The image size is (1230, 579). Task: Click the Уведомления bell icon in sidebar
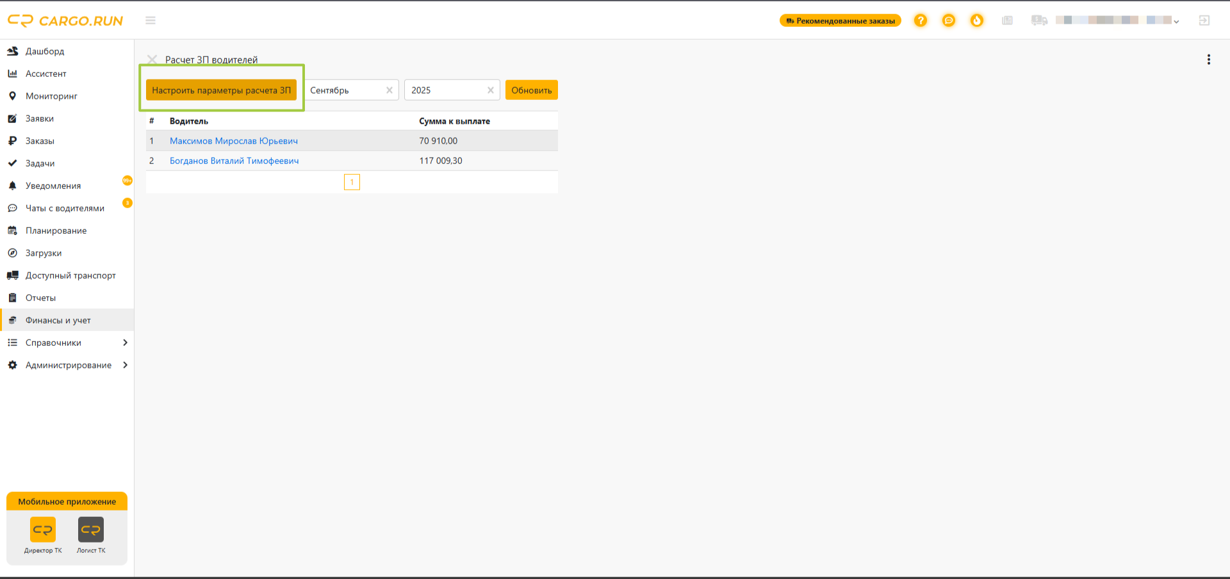pyautogui.click(x=12, y=186)
